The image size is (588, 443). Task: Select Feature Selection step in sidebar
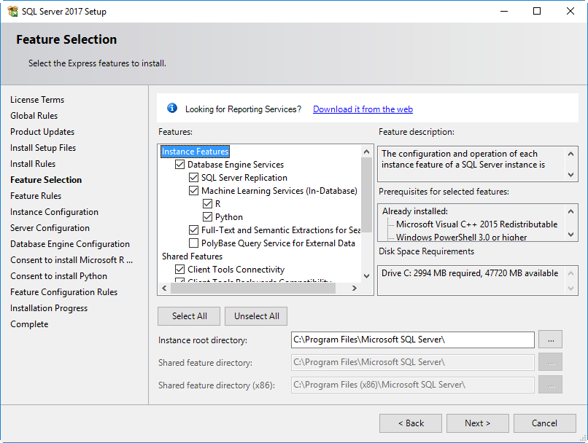click(x=46, y=180)
